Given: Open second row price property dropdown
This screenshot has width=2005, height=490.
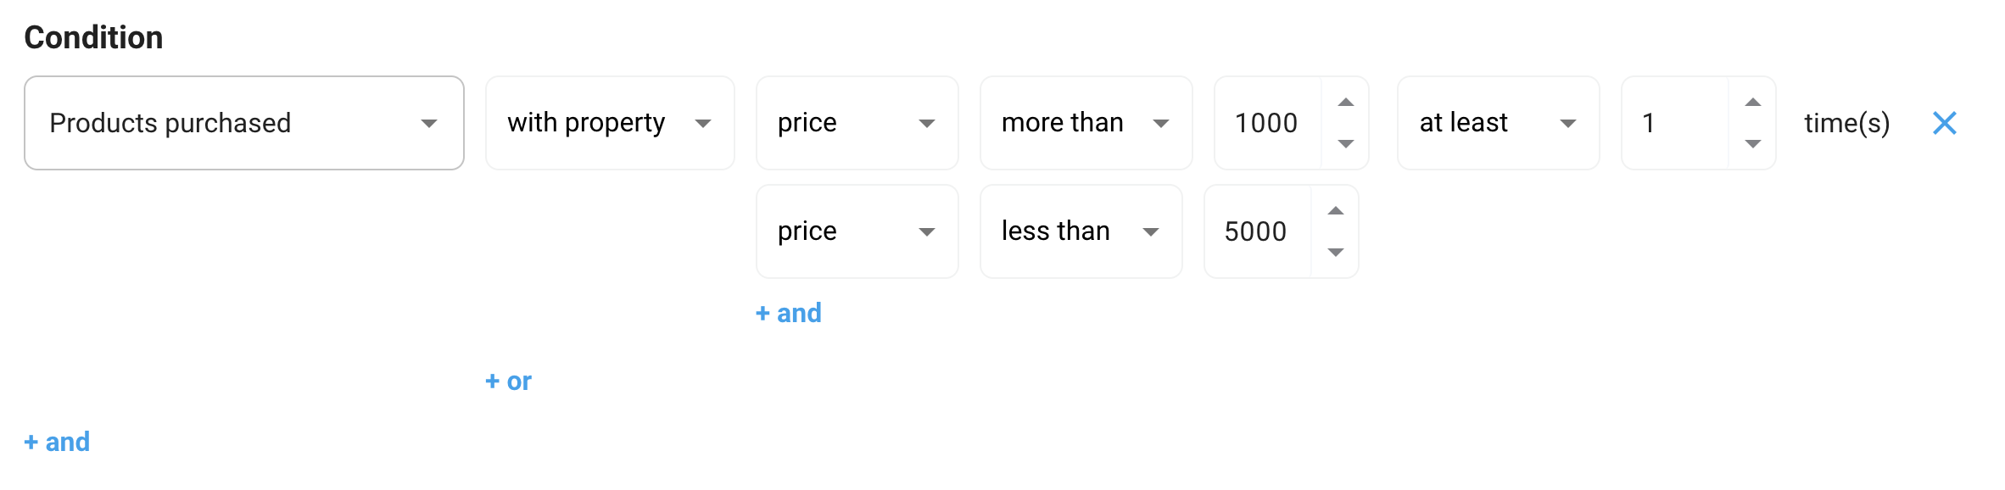Looking at the screenshot, I should (x=856, y=231).
